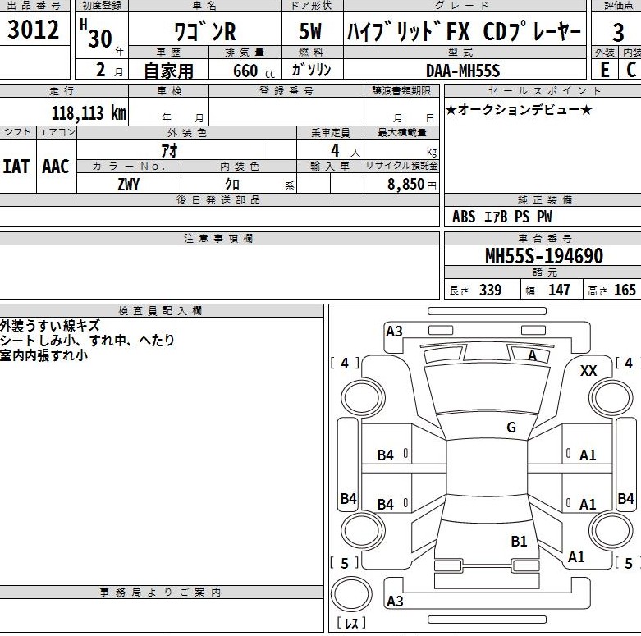Click the A3 mark on the front bumper
Image resolution: width=641 pixels, height=636 pixels.
394,332
